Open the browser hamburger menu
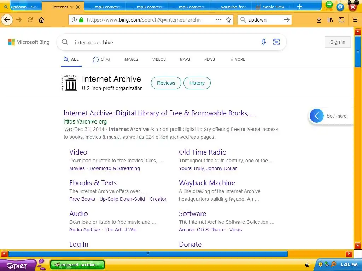Screen dimensions: 362x271 (355, 20)
